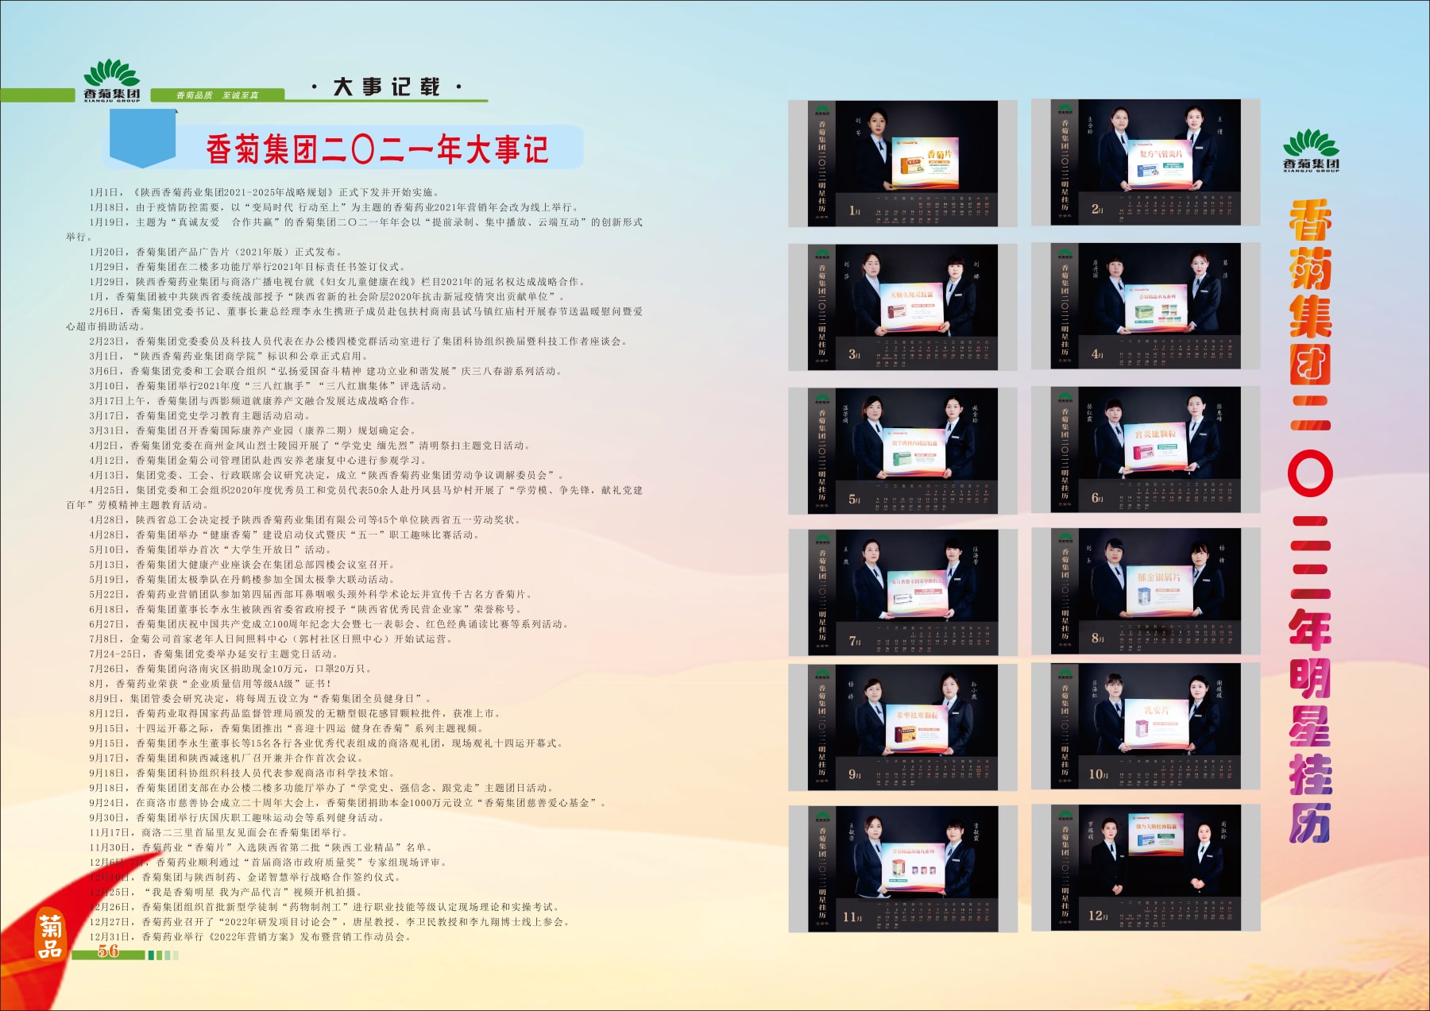The width and height of the screenshot is (1430, 1011).
Task: Click the 9月15日 entry about 喜迎十四运 健身在香菊
Action: (x=288, y=728)
